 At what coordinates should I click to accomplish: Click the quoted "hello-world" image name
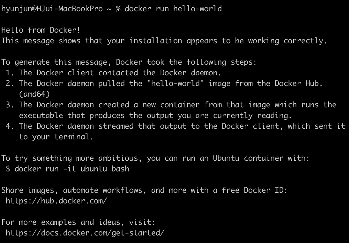coord(175,84)
